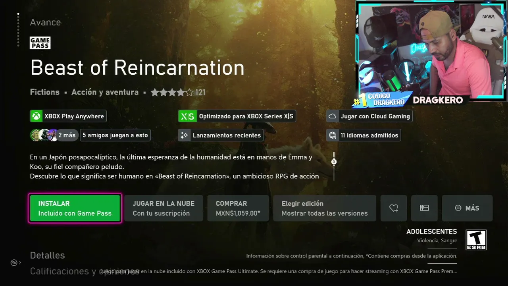Jump to Detalles section
Viewport: 508px width, 286px height.
(47, 255)
